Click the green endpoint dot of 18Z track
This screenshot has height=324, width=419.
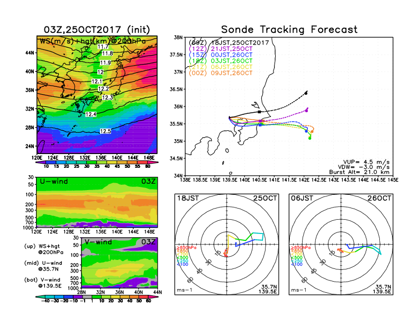(x=310, y=138)
